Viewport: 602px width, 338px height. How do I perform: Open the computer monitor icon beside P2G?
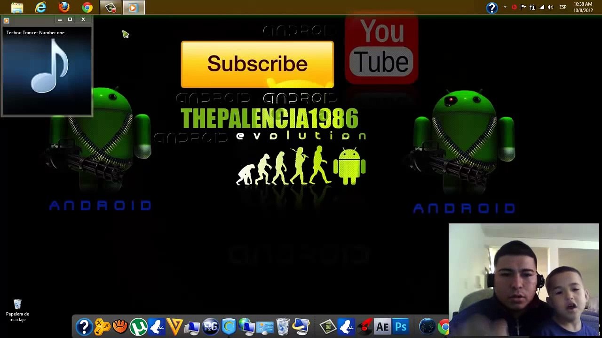[x=192, y=327]
